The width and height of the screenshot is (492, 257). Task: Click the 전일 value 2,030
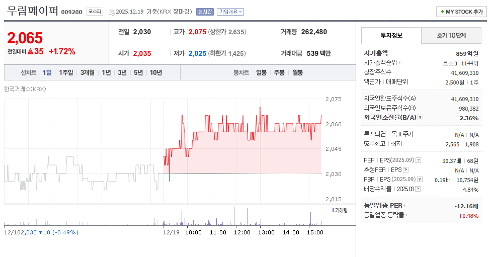142,32
